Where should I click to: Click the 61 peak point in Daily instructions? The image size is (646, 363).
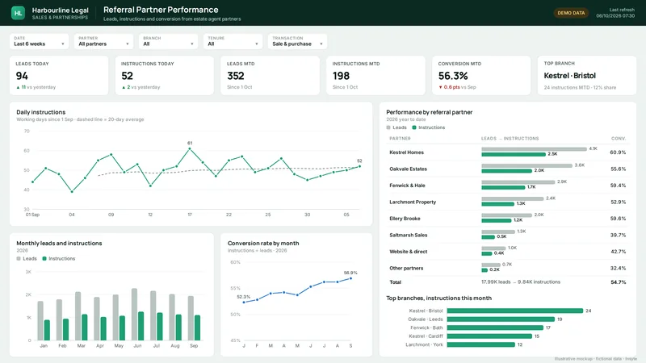coord(190,148)
